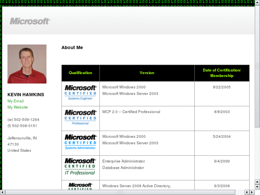
Task: Select the zip code 47130
Action: pos(13,145)
